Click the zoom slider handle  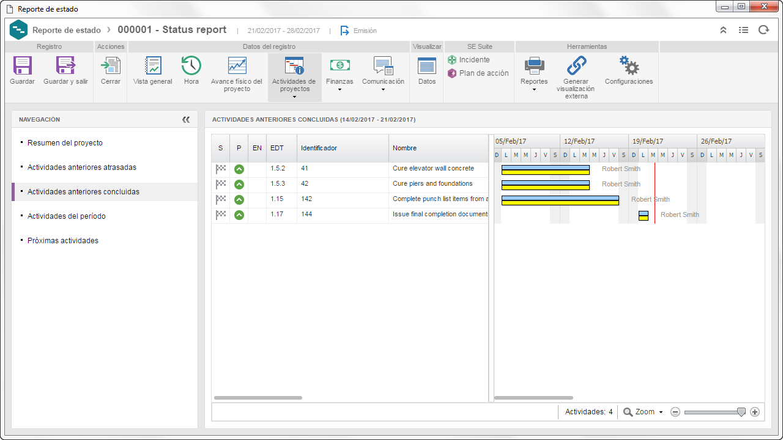coord(741,412)
